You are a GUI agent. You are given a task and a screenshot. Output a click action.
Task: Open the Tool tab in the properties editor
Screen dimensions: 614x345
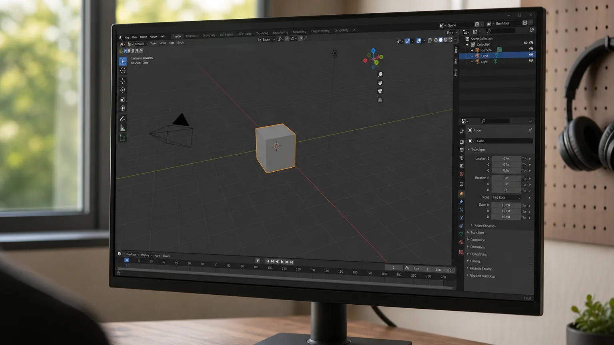point(462,131)
